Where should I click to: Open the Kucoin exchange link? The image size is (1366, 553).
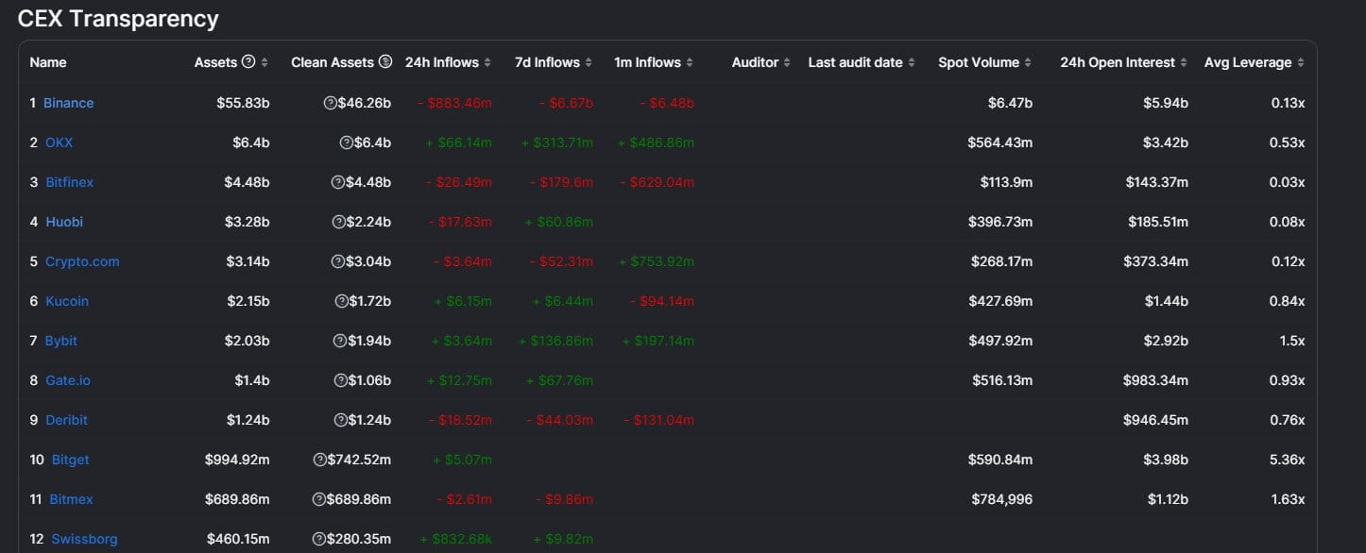click(67, 301)
